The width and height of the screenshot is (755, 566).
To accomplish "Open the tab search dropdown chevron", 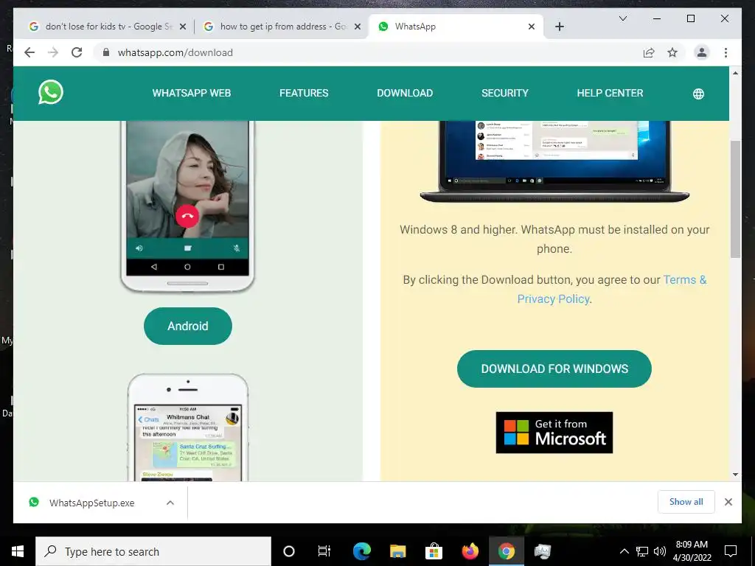I will (622, 18).
